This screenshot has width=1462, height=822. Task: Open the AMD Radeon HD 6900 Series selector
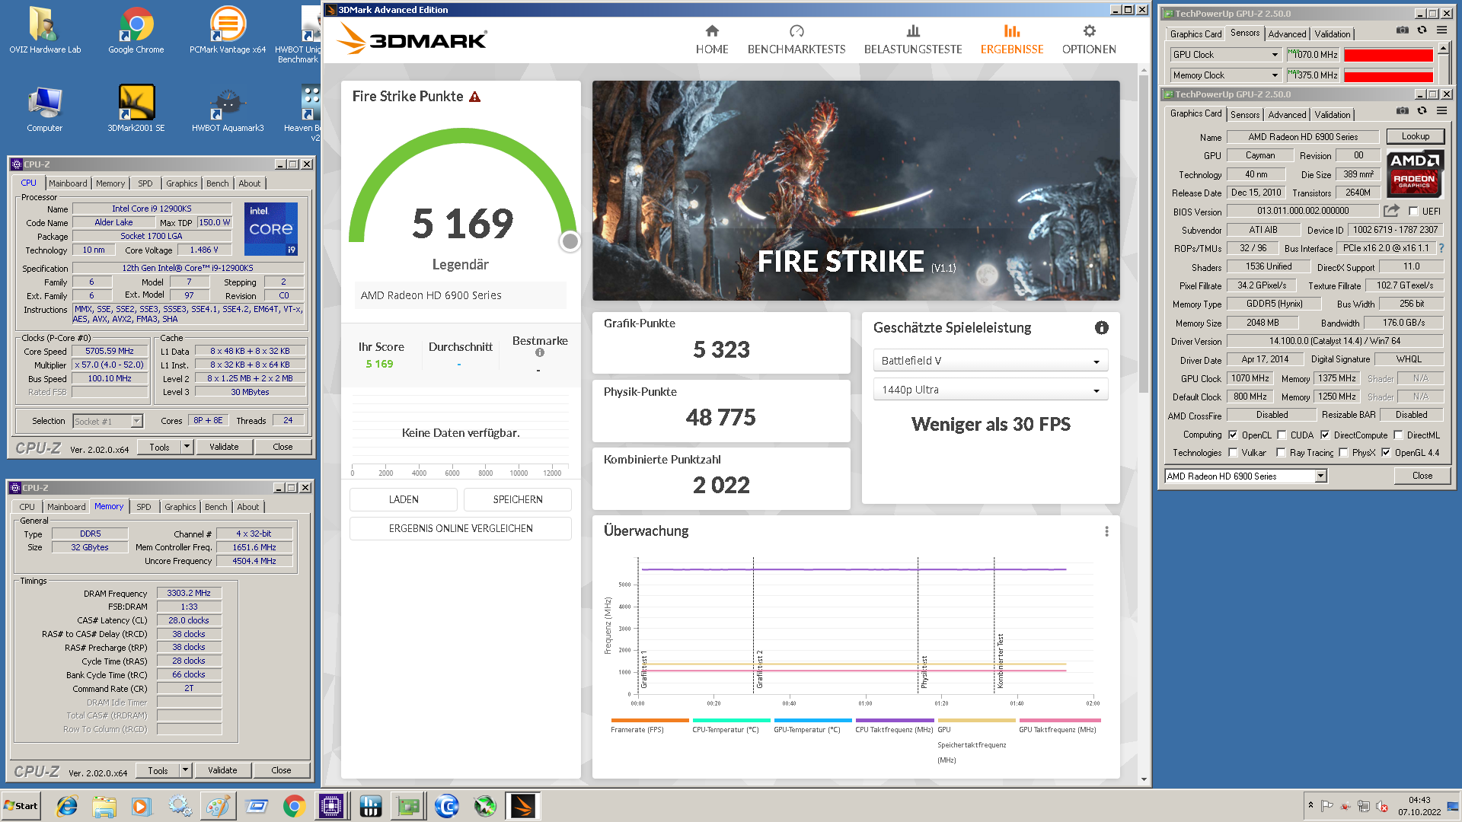click(1246, 476)
